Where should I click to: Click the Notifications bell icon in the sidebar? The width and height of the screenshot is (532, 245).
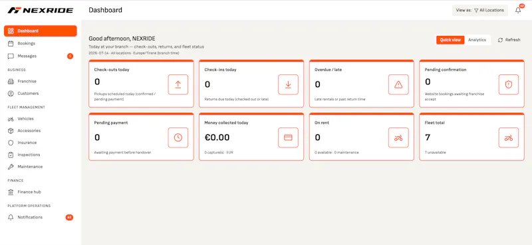11,217
